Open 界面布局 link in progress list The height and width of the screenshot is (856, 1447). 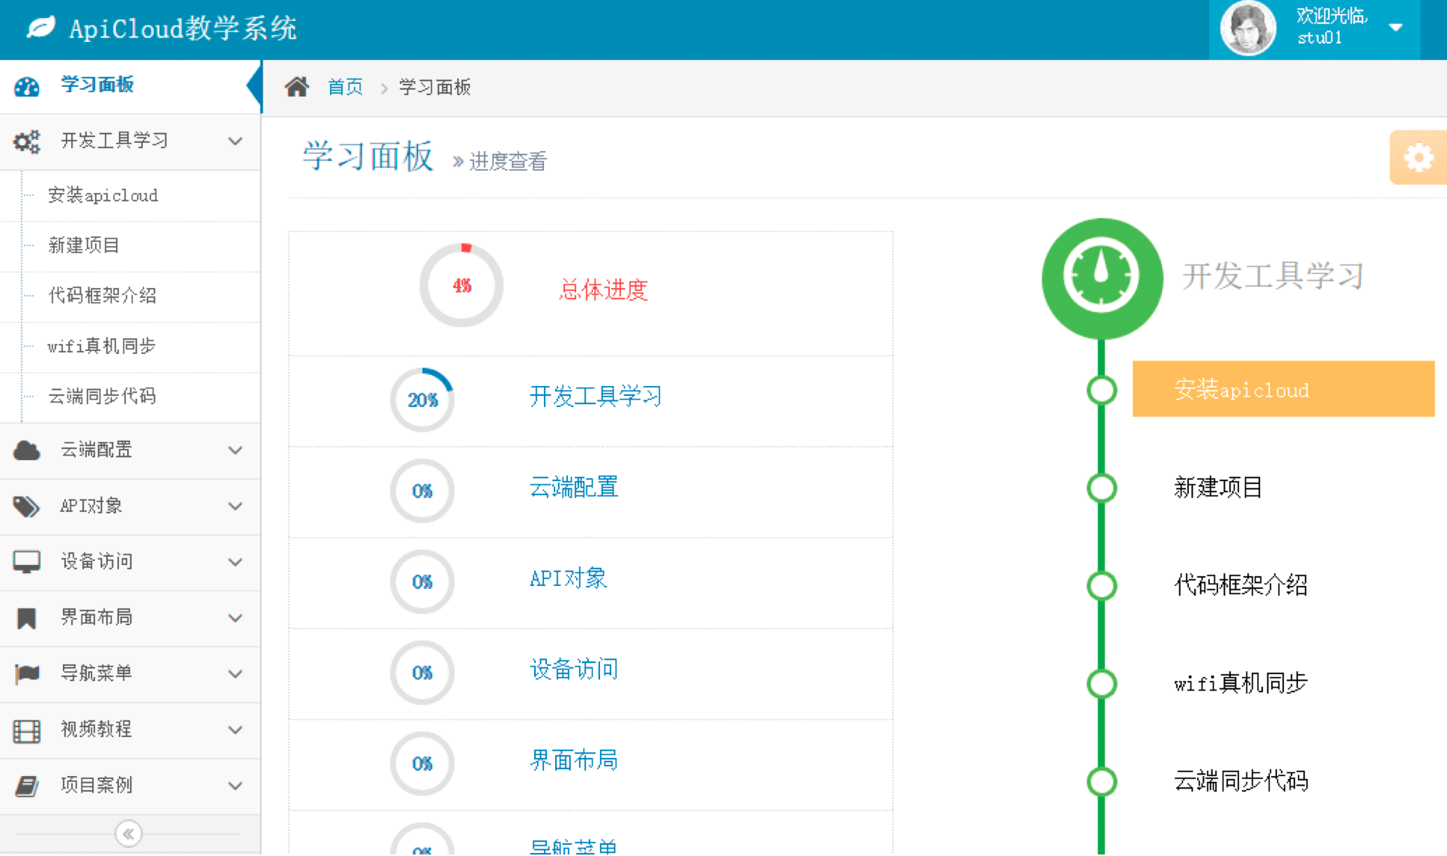(574, 760)
